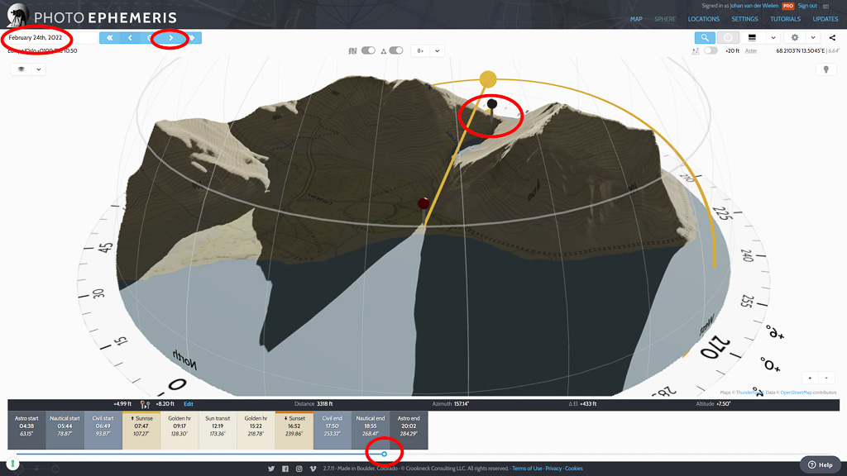Click the Sign out link

click(x=807, y=6)
